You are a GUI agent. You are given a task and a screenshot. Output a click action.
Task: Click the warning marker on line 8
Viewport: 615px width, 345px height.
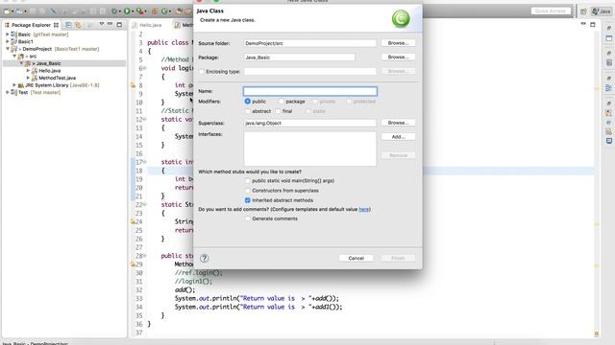click(133, 85)
